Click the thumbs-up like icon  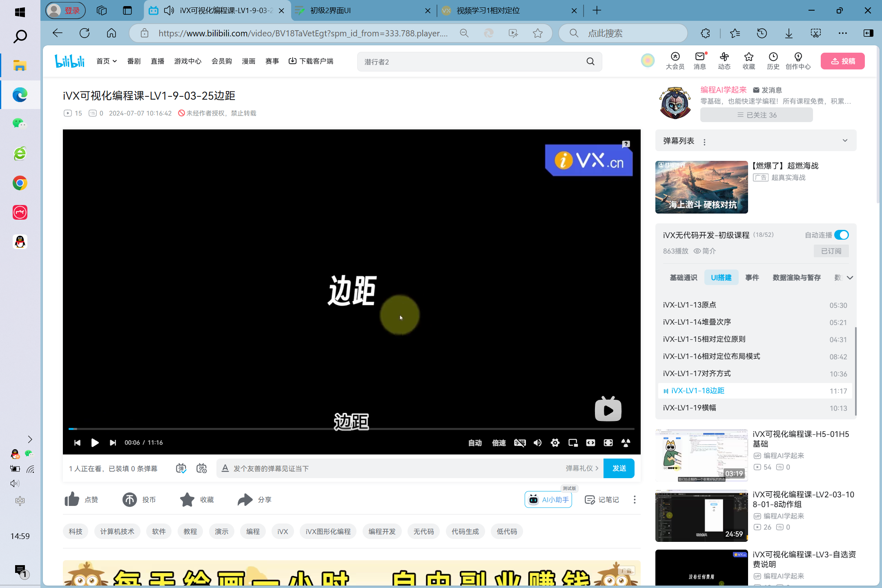tap(72, 499)
